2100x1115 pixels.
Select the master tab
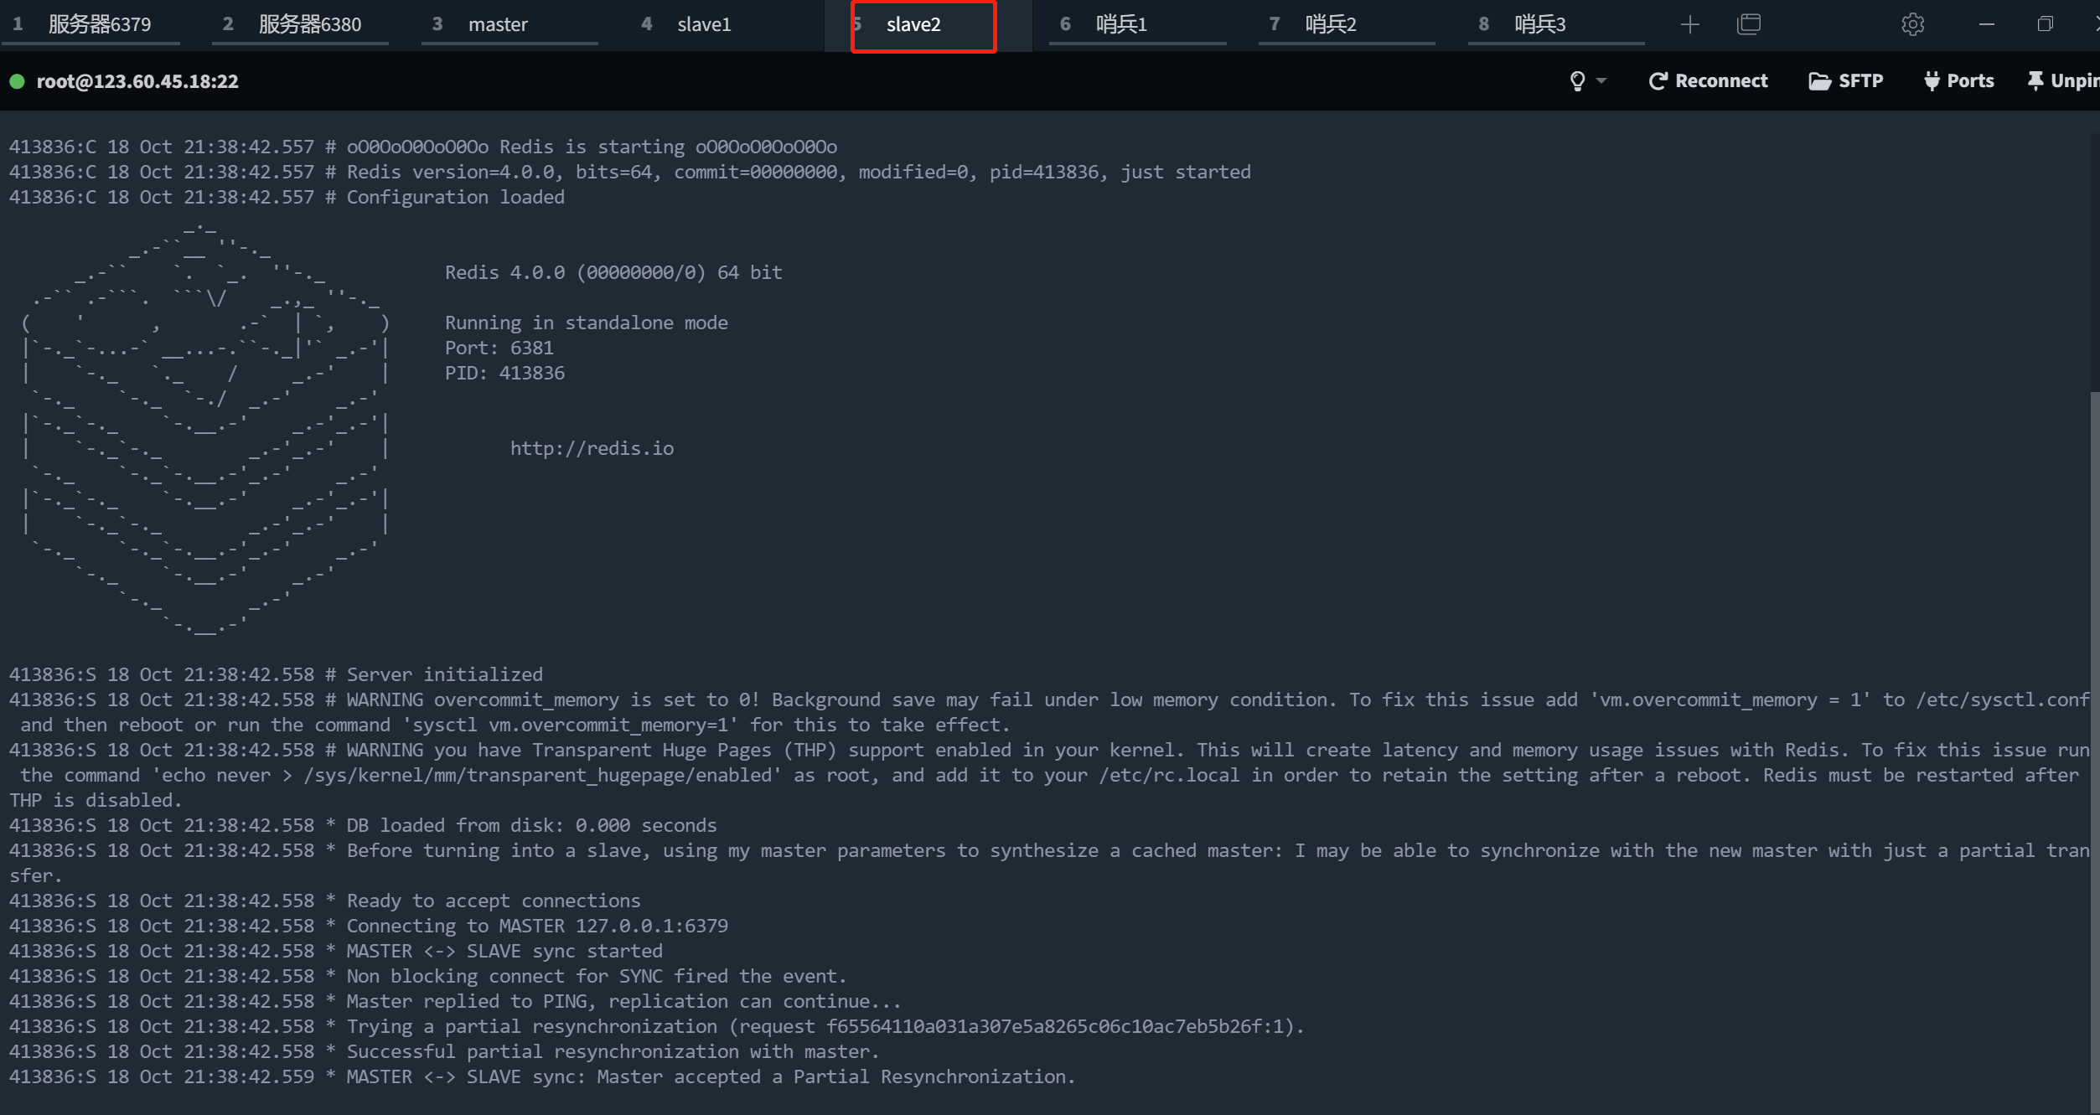(x=498, y=24)
